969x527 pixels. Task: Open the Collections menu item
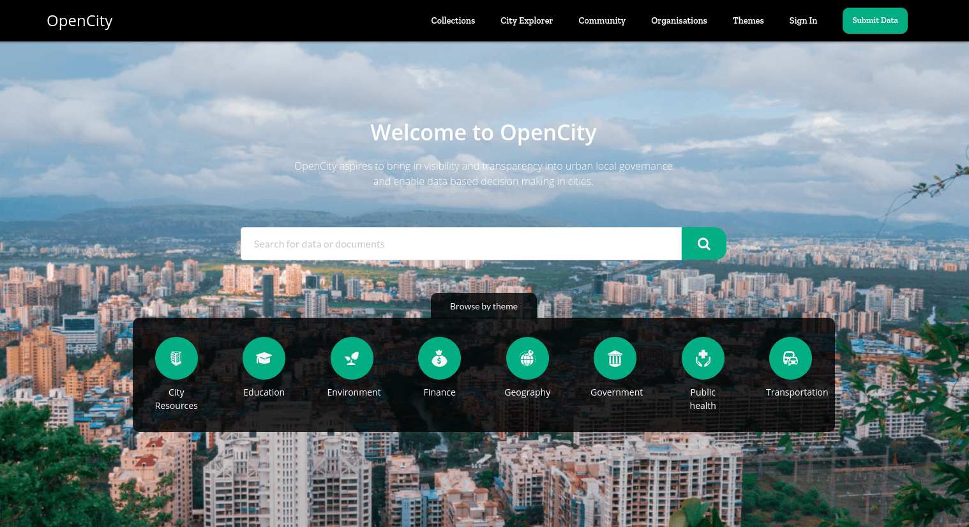tap(453, 20)
